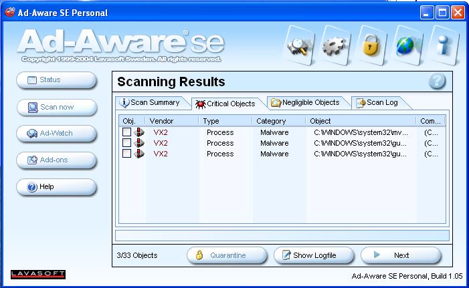Viewport: 469px width, 288px height.
Task: Open settings via the gear icon
Action: 335,45
